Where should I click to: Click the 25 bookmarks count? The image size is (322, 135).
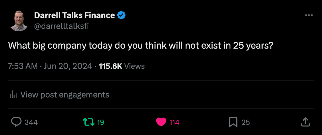(x=246, y=122)
